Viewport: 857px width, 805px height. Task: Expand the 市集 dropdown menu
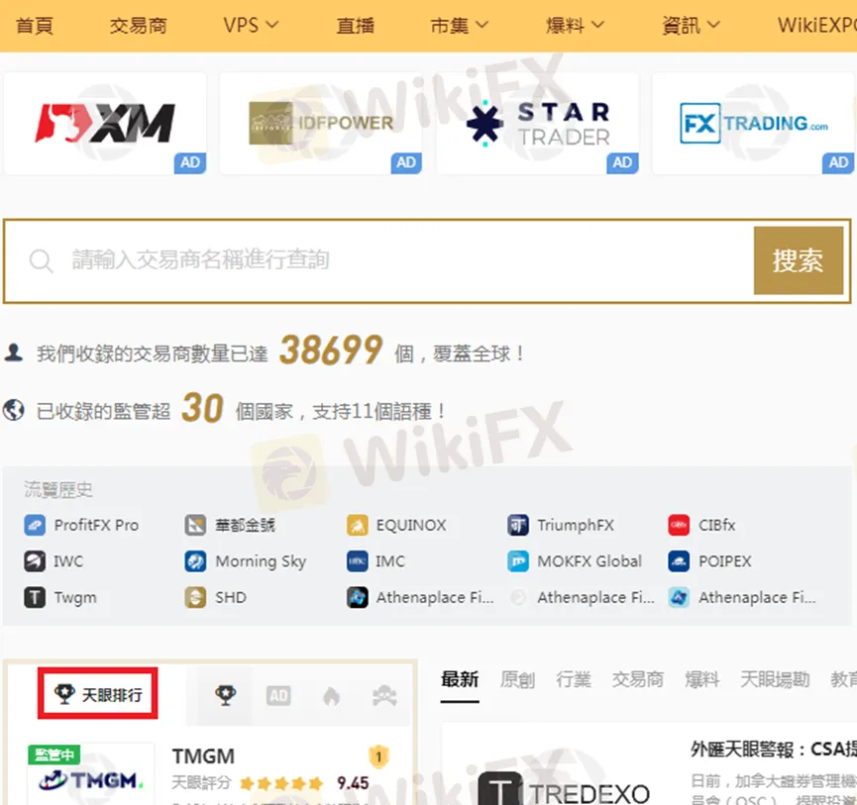[x=459, y=25]
